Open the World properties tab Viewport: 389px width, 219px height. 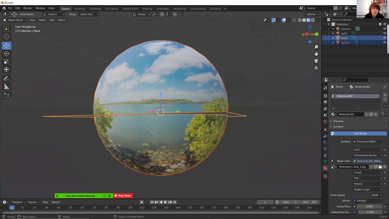tap(325, 121)
